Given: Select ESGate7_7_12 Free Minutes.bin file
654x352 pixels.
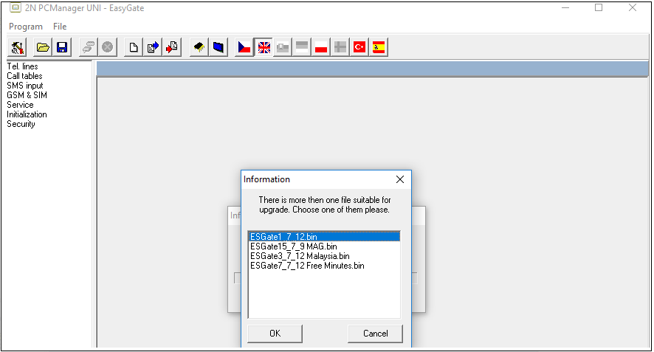Looking at the screenshot, I should (324, 265).
